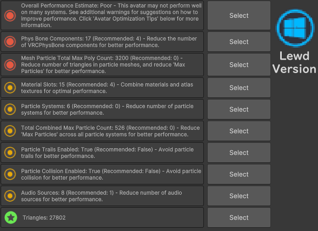The height and width of the screenshot is (231, 318).
Task: Click yellow icon for Total Combined Max Particle Count
Action: 10,131
